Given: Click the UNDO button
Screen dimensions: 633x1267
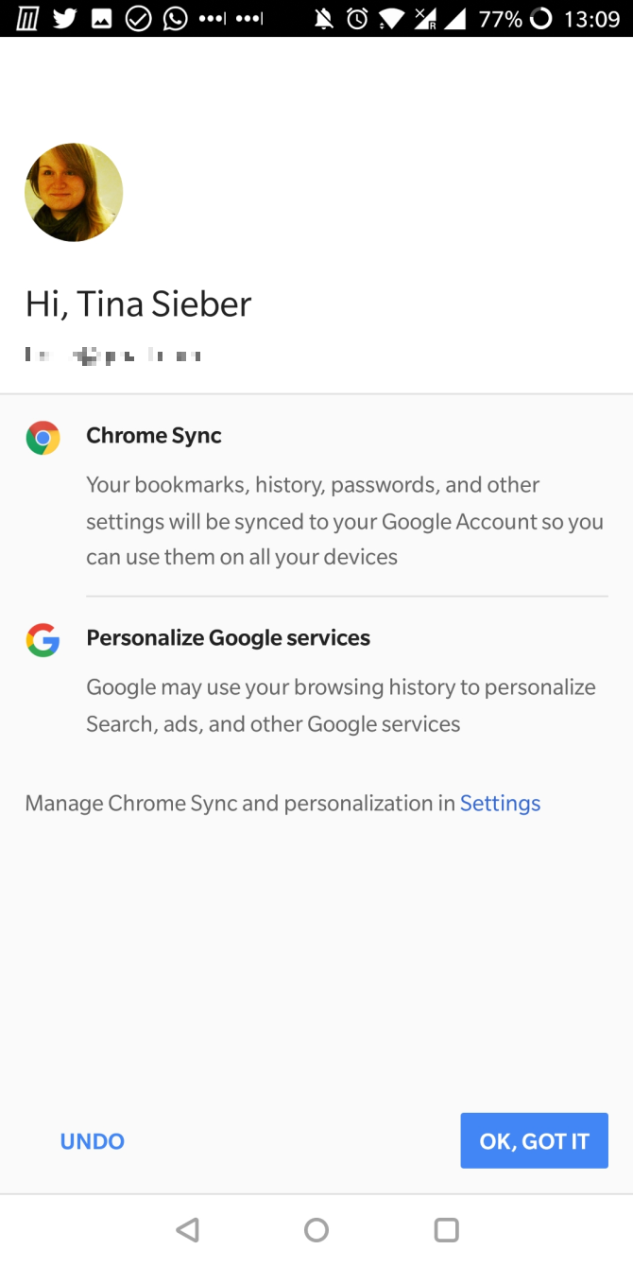Looking at the screenshot, I should click(x=93, y=1141).
